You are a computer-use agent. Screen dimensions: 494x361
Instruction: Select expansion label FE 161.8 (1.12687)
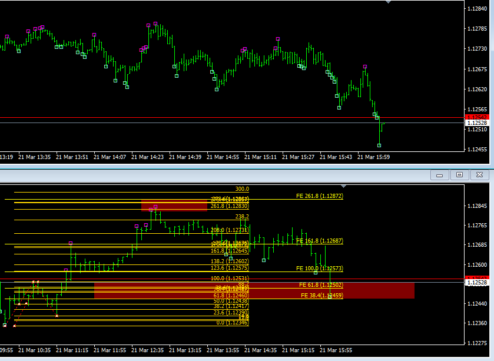click(x=320, y=241)
